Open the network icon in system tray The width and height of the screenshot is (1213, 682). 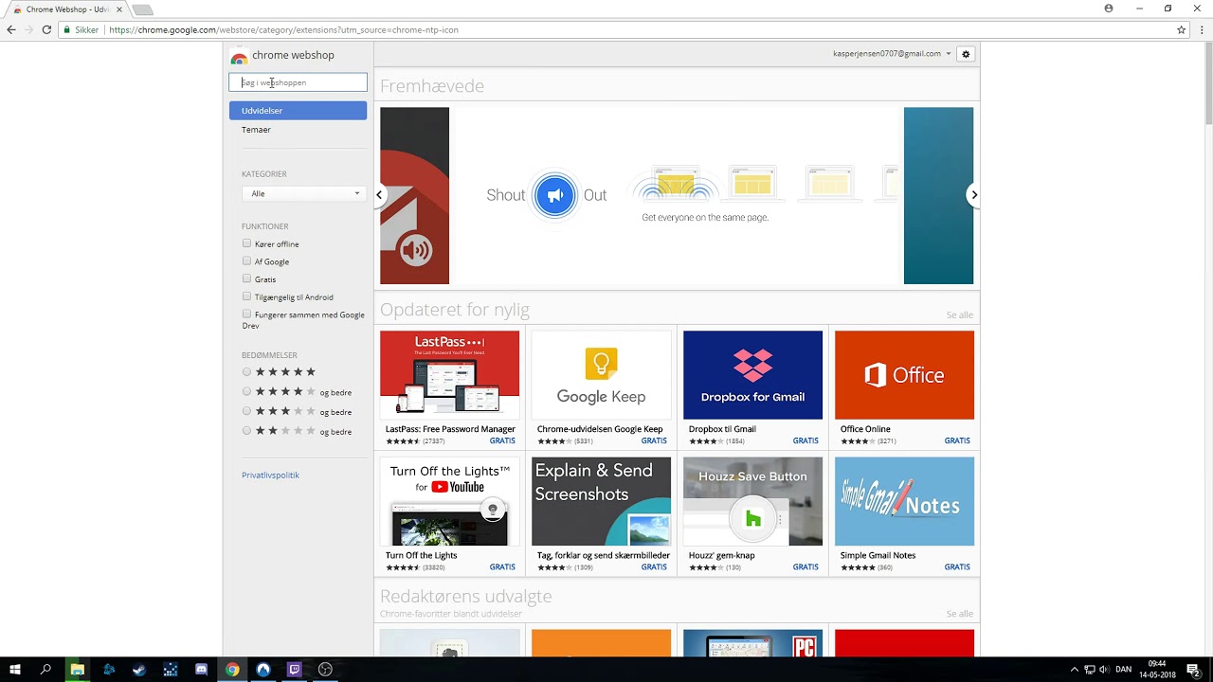point(1089,670)
